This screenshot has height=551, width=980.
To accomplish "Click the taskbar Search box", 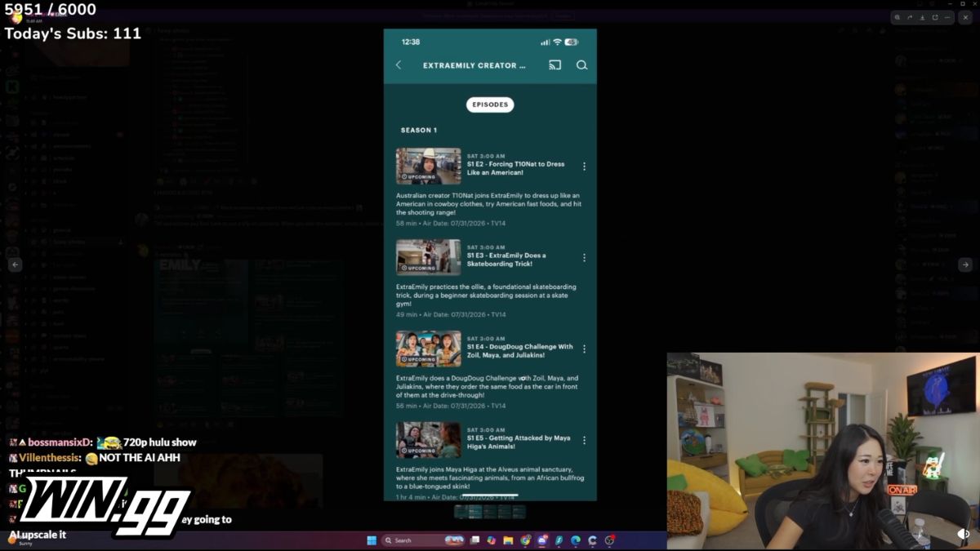I will pyautogui.click(x=423, y=540).
